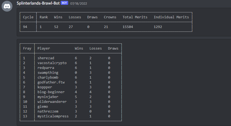Click fray number 13
The width and height of the screenshot is (231, 126).
tap(25, 116)
